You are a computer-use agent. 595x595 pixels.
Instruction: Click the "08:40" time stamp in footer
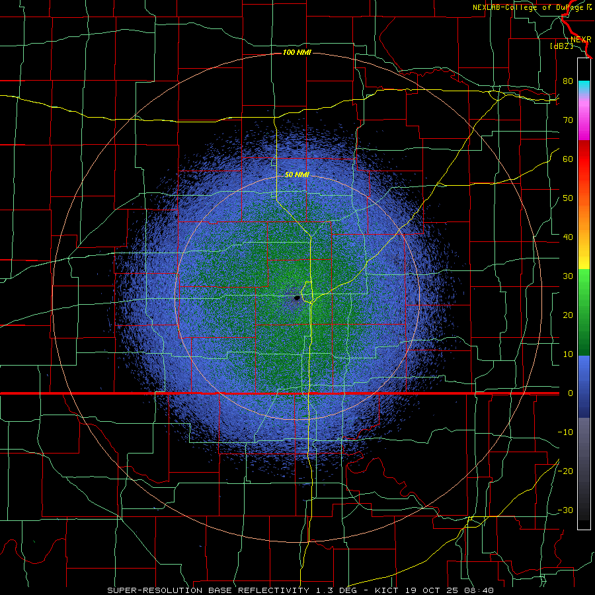pyautogui.click(x=480, y=590)
